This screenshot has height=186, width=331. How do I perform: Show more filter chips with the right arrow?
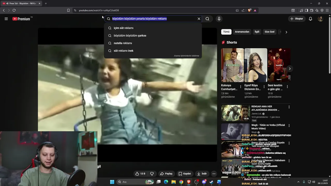(286, 32)
